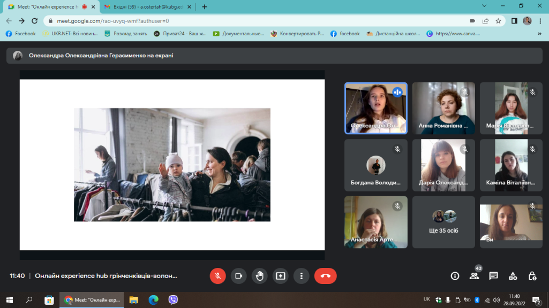Open the Документальные bookmark

click(x=238, y=34)
